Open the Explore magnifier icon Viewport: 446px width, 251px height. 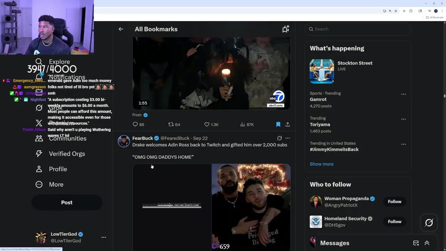tap(39, 62)
